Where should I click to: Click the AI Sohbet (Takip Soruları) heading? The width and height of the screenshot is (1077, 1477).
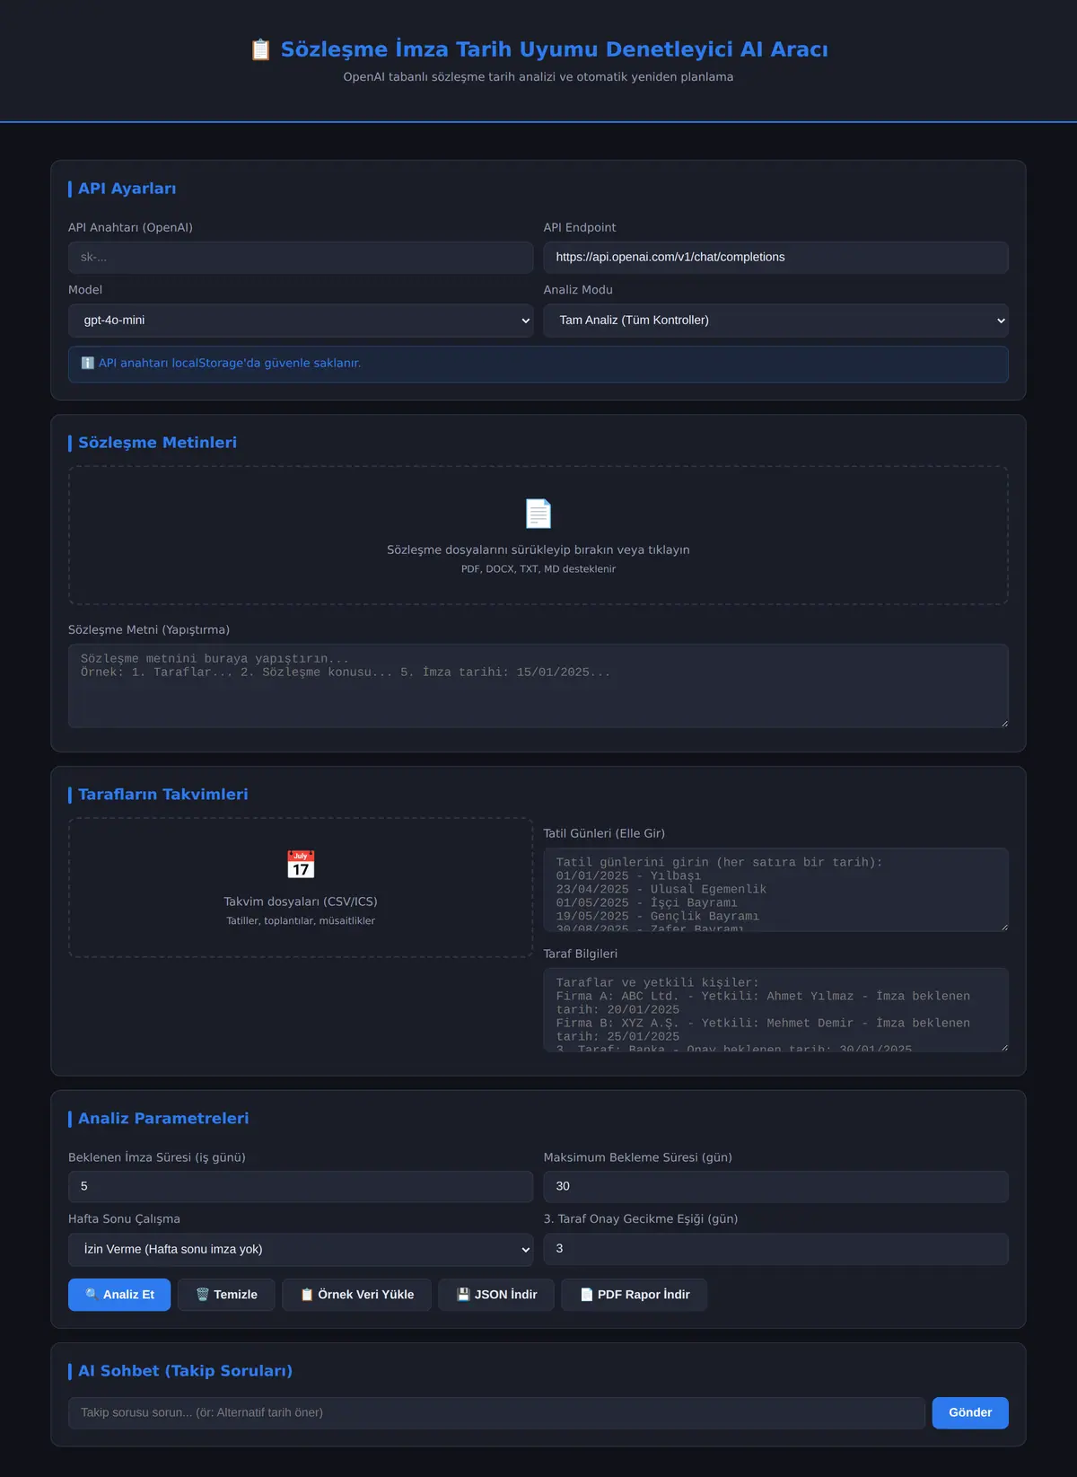tap(185, 1371)
